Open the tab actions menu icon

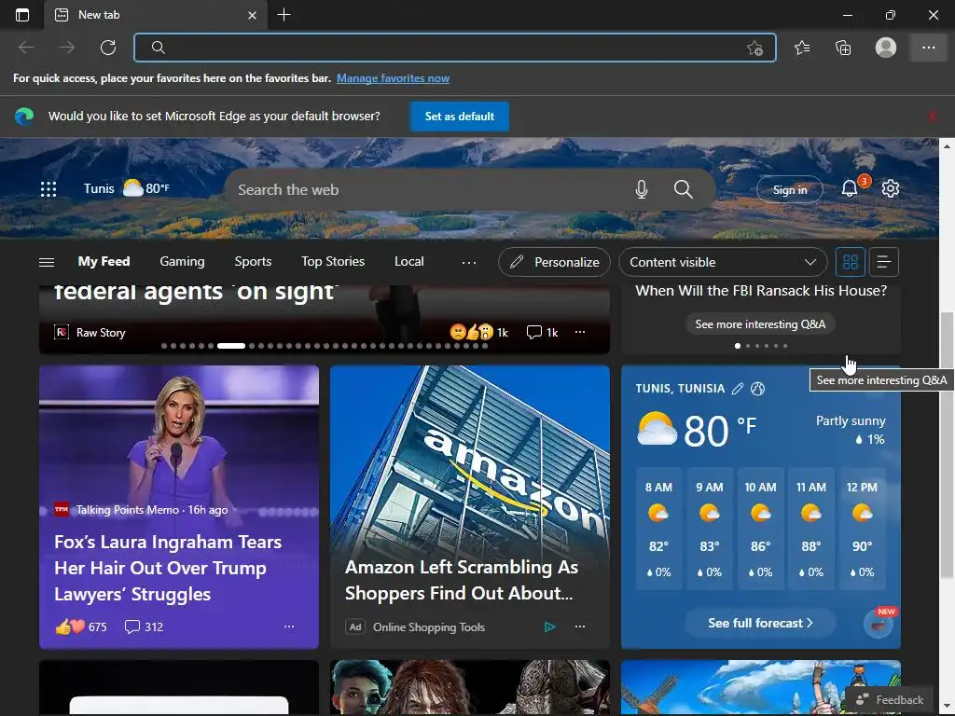[x=22, y=15]
